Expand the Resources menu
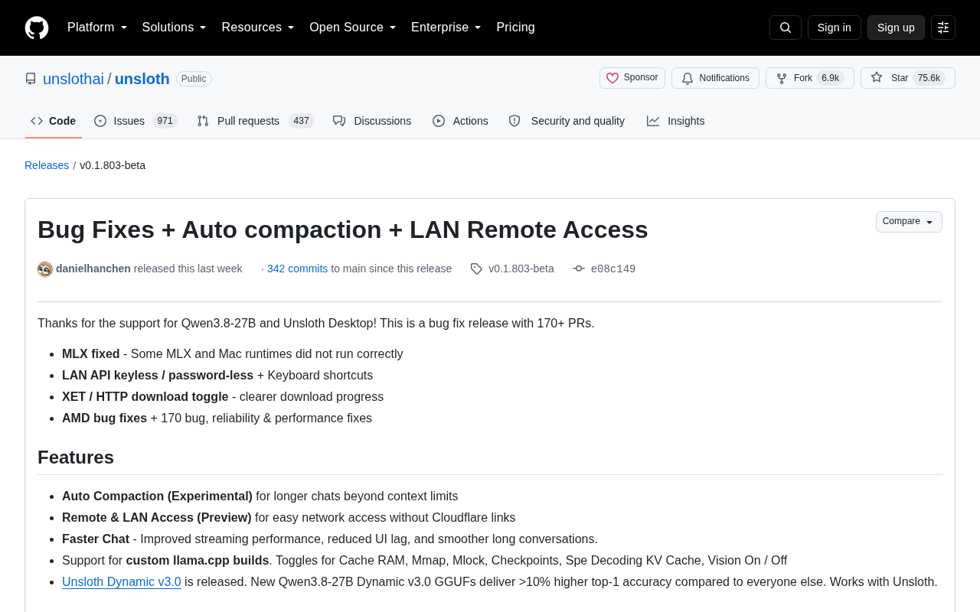 click(258, 28)
